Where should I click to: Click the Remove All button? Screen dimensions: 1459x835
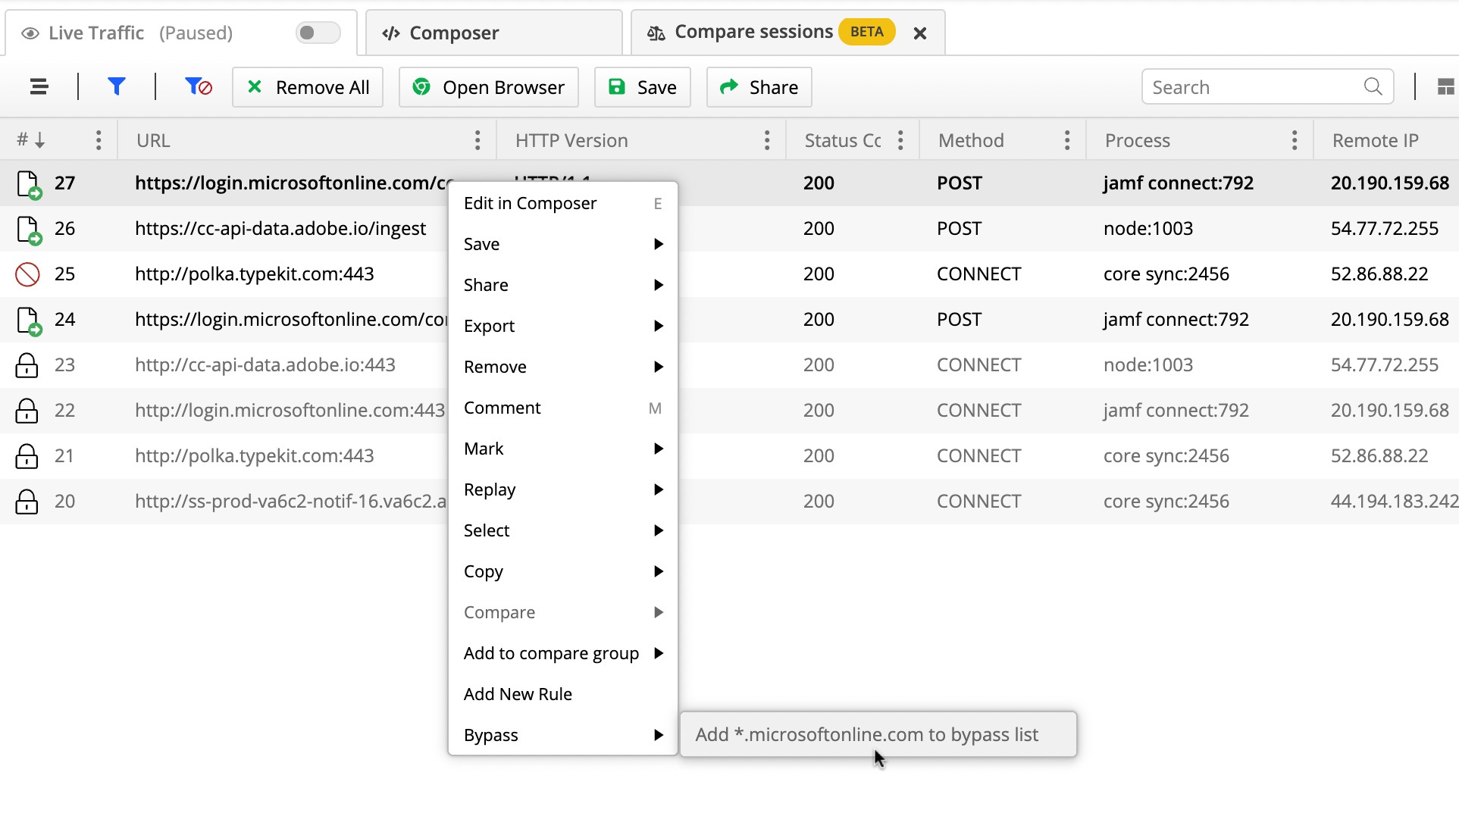(x=308, y=87)
